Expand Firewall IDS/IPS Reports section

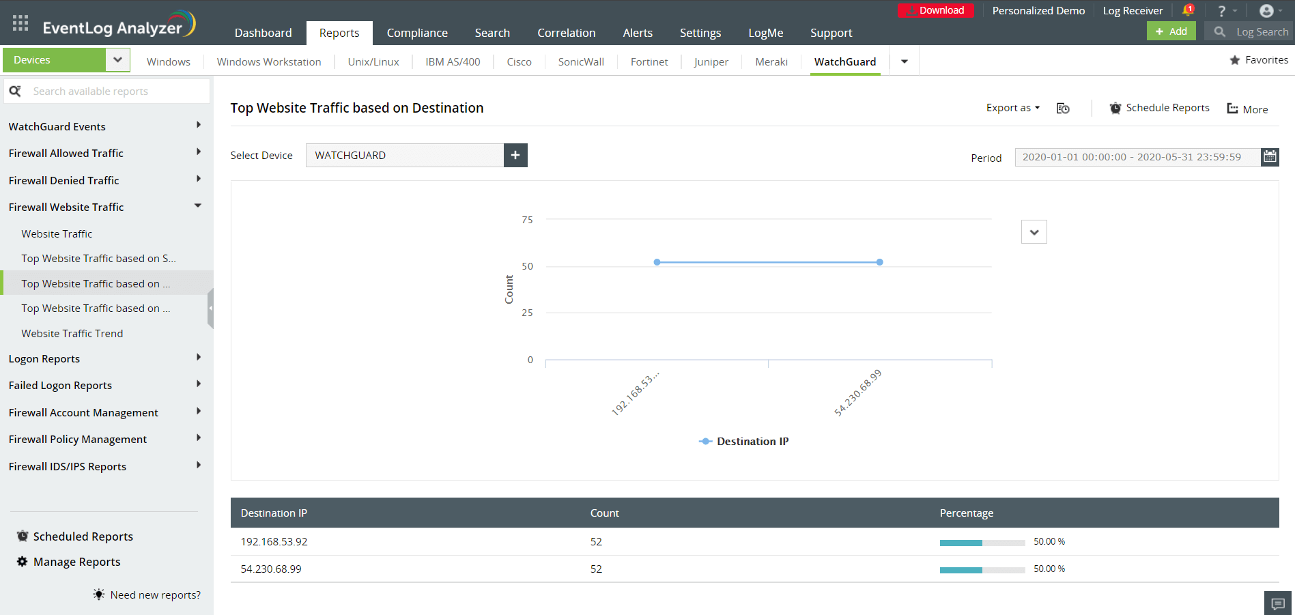[x=199, y=465]
